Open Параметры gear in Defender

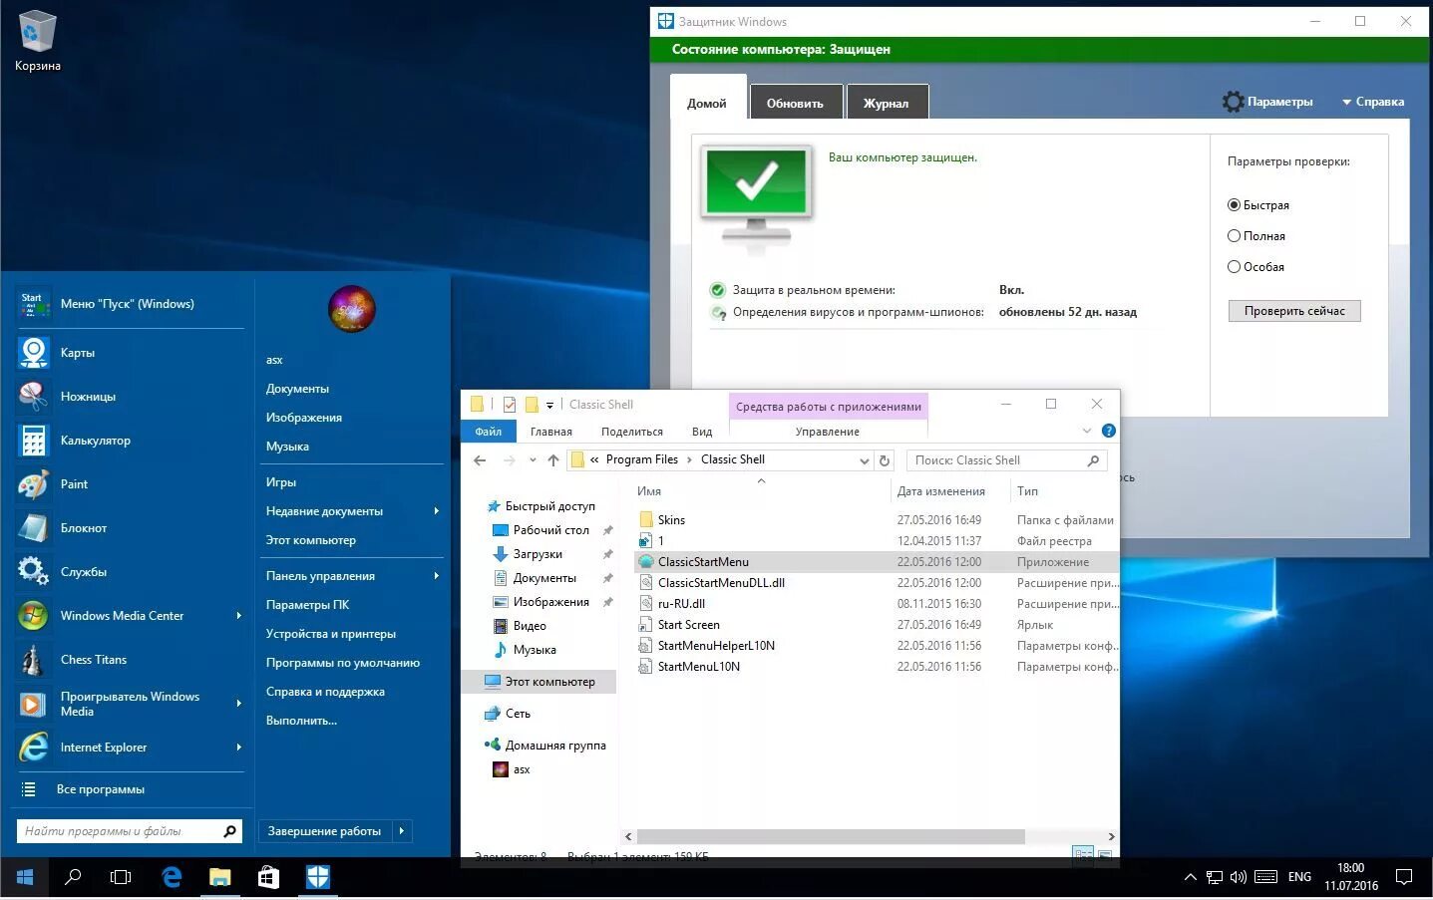1267,102
